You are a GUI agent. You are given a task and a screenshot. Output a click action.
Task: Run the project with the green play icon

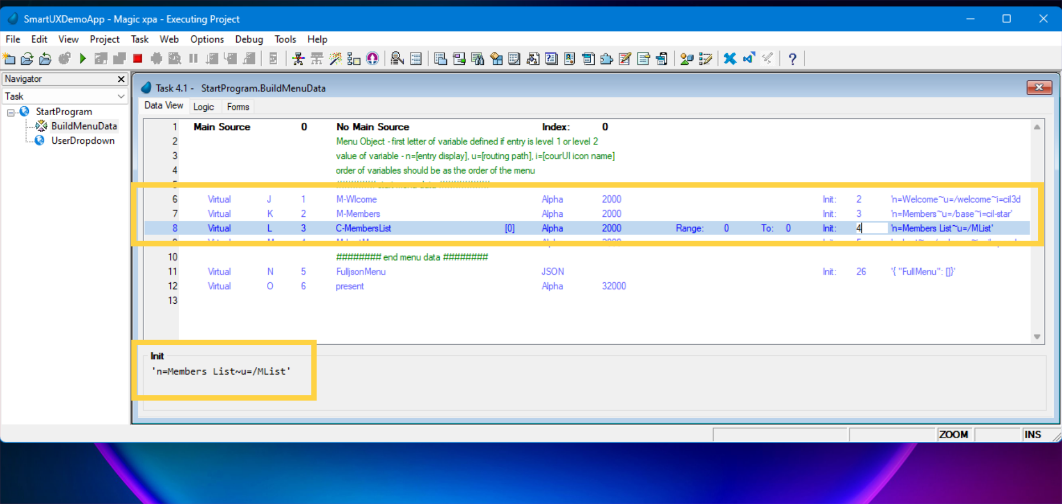click(83, 59)
